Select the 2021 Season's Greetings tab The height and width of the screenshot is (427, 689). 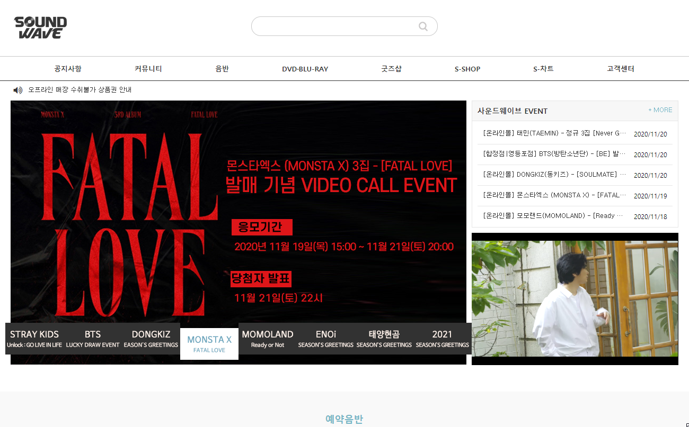[443, 339]
